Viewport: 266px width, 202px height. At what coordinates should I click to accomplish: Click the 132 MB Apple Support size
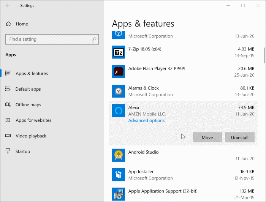pos(247,191)
